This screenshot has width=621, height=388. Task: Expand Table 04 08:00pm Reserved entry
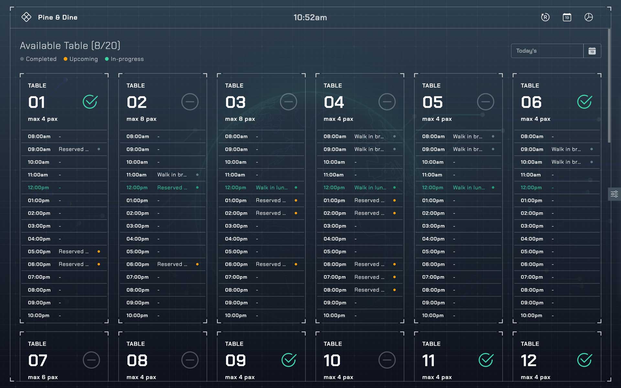(x=369, y=290)
